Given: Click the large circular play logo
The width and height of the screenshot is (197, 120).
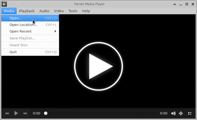Looking at the screenshot, I should click(98, 66).
